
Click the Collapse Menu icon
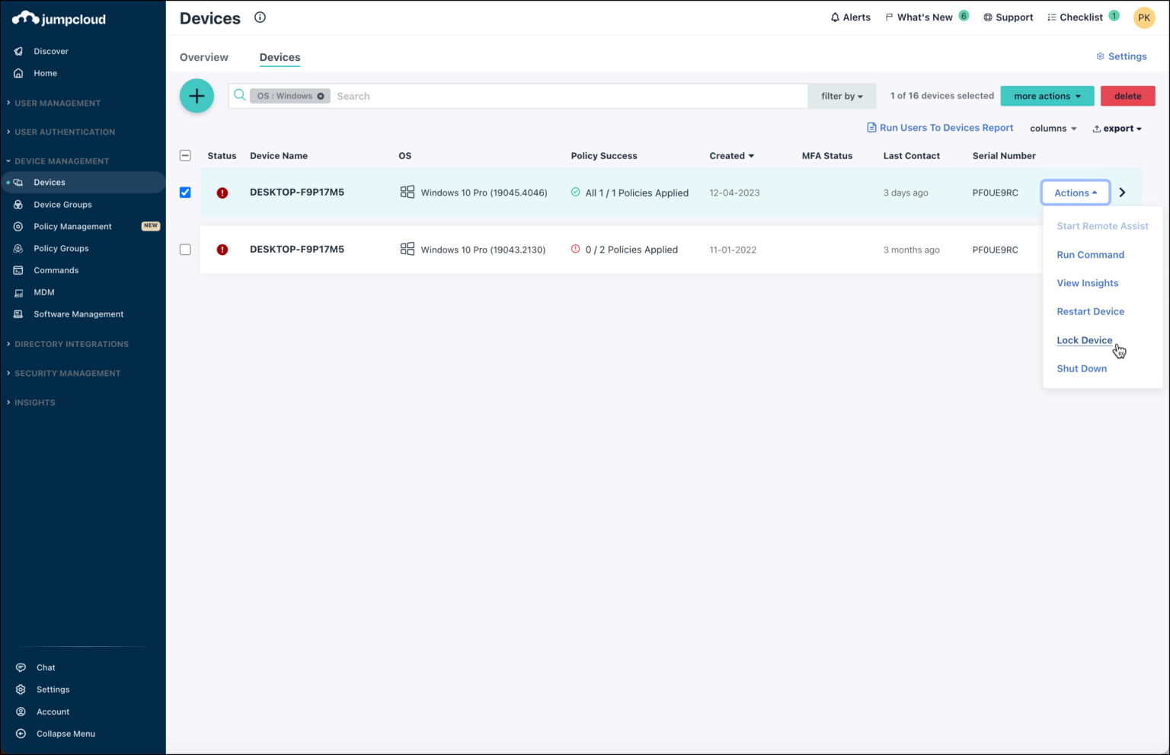(21, 734)
